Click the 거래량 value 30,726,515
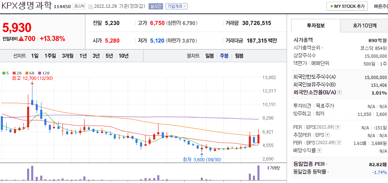Screen dimensions: 388x183 (x=257, y=23)
